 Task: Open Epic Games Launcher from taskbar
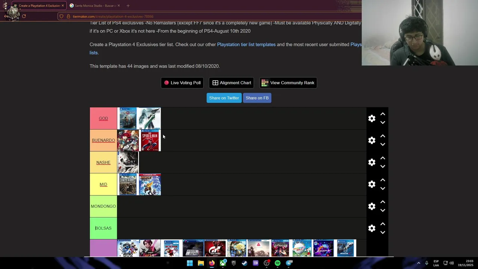pos(234,263)
